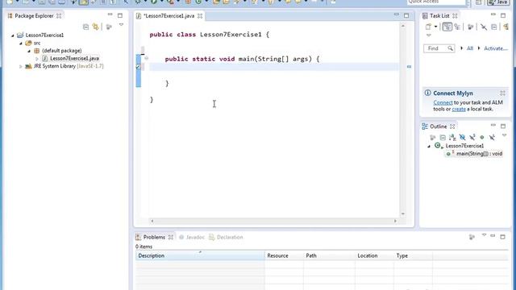Viewport: 516px width, 290px height.
Task: Toggle Hide Static Fields and Methods
Action: point(472,137)
